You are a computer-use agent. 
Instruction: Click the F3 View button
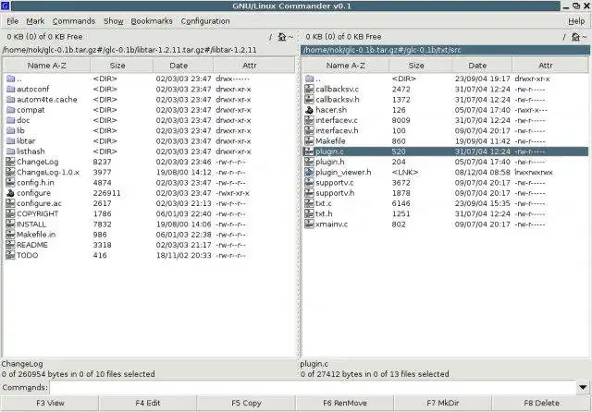(50, 403)
